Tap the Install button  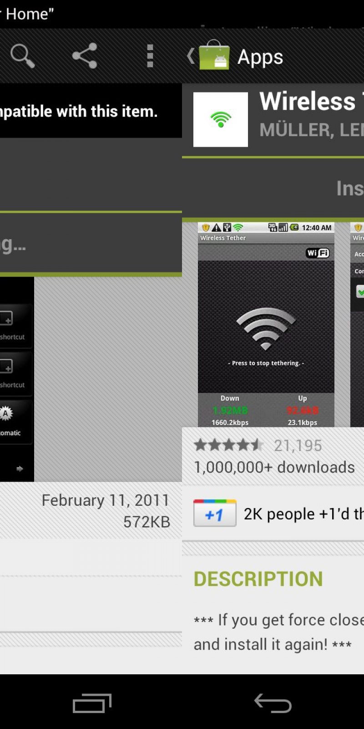[350, 188]
